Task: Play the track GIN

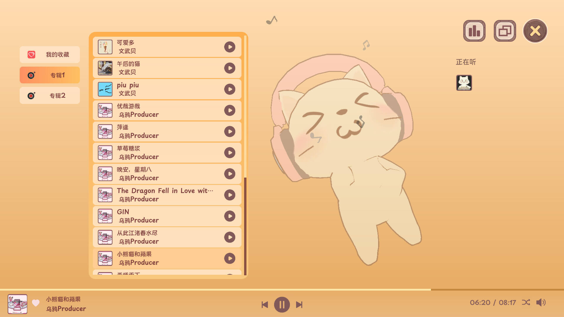Action: tap(229, 216)
